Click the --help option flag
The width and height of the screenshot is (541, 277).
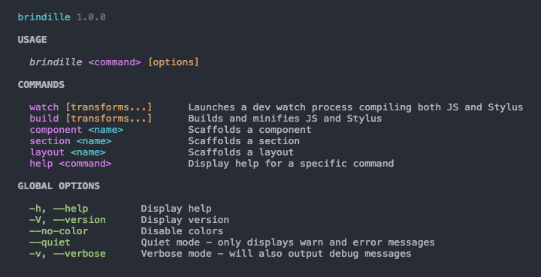pyautogui.click(x=71, y=209)
